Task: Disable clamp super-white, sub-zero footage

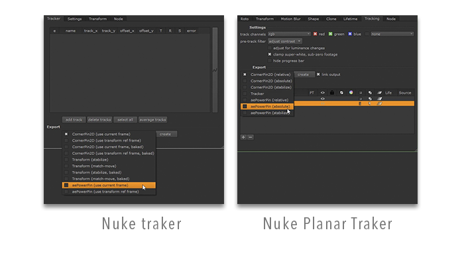Action: pyautogui.click(x=270, y=54)
